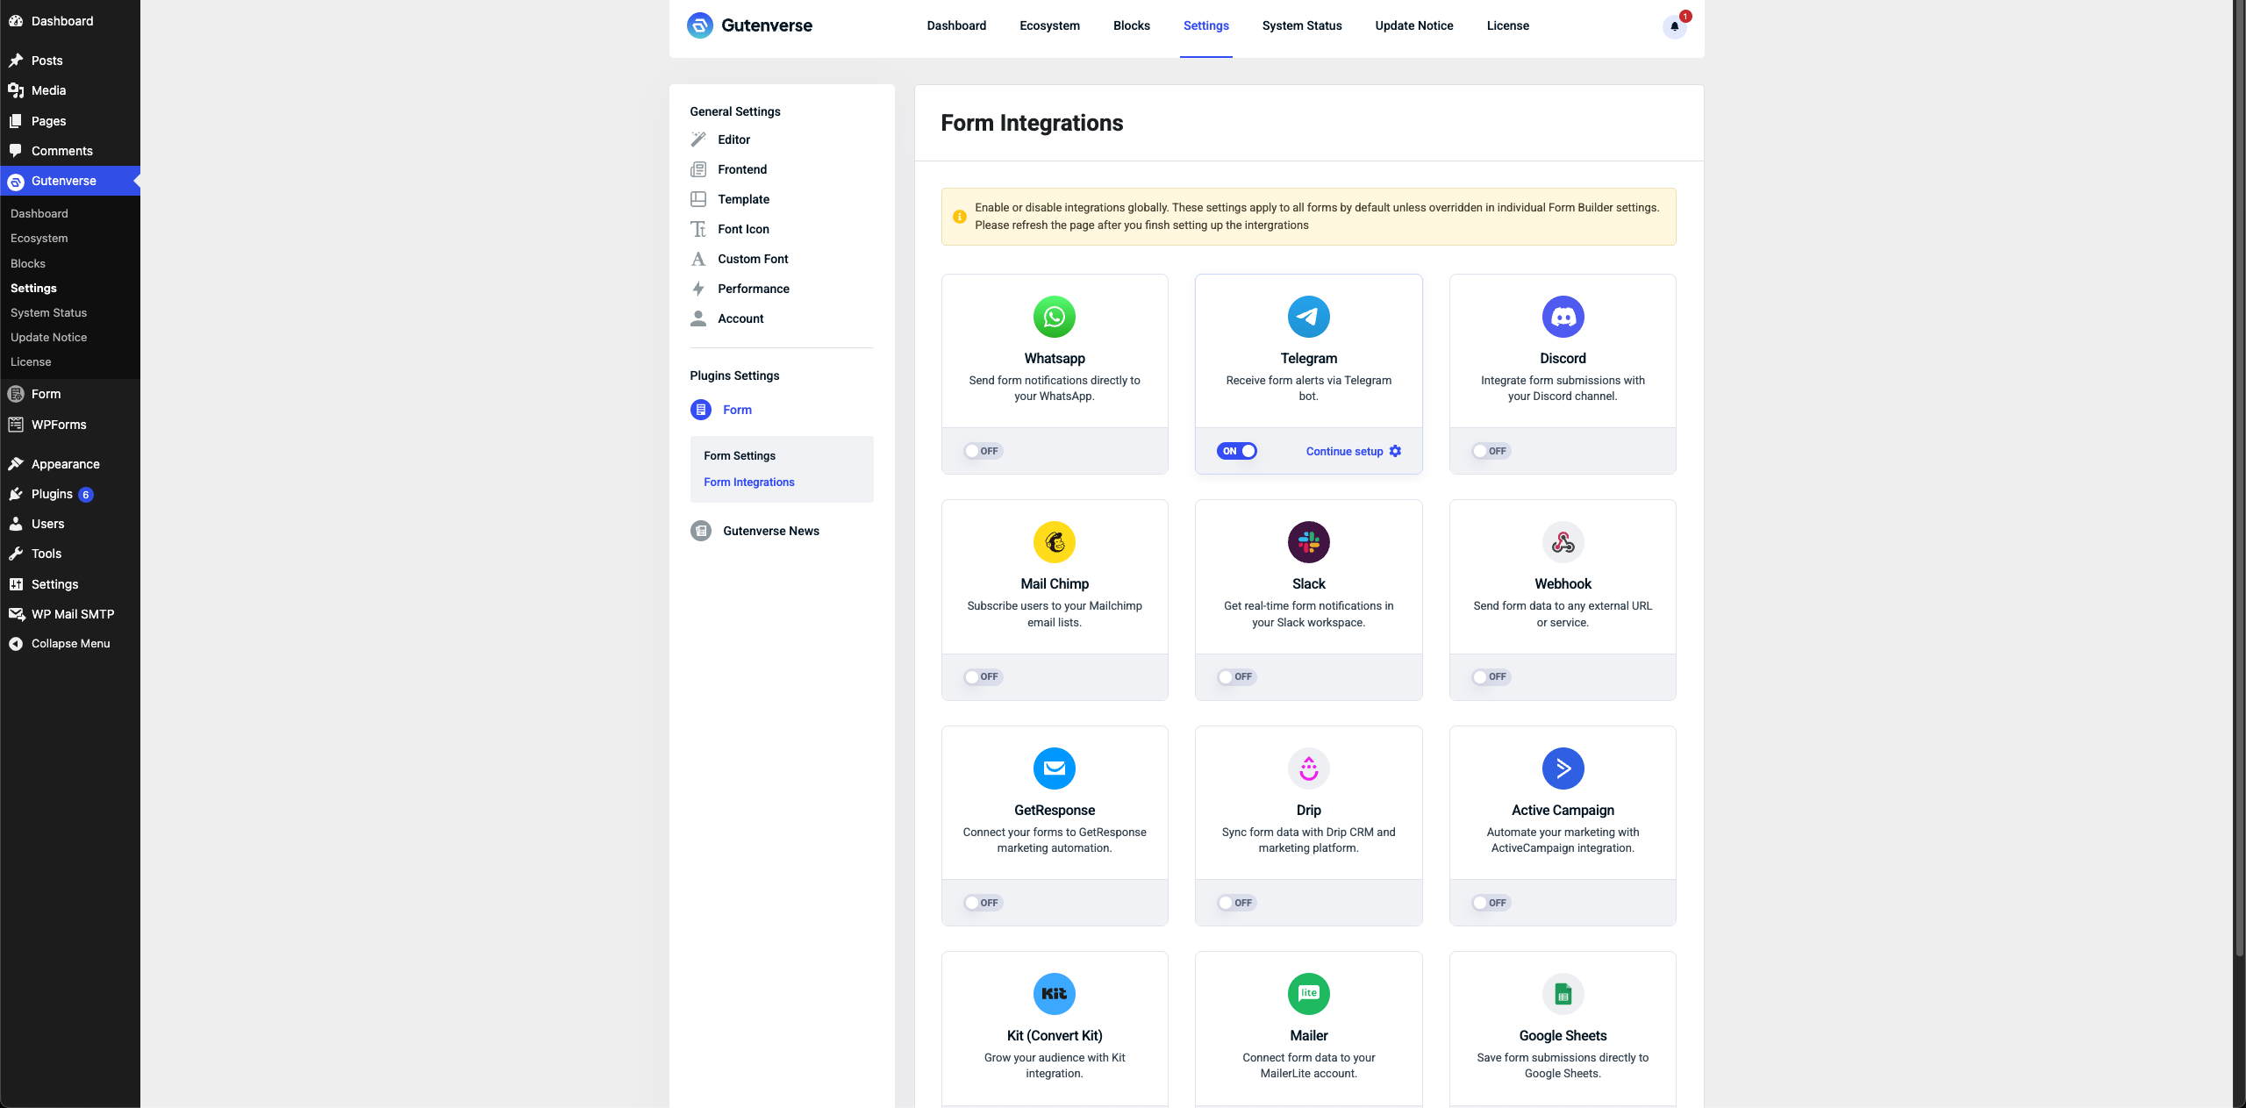
Task: Click the Performance lightning bolt icon
Action: (698, 289)
